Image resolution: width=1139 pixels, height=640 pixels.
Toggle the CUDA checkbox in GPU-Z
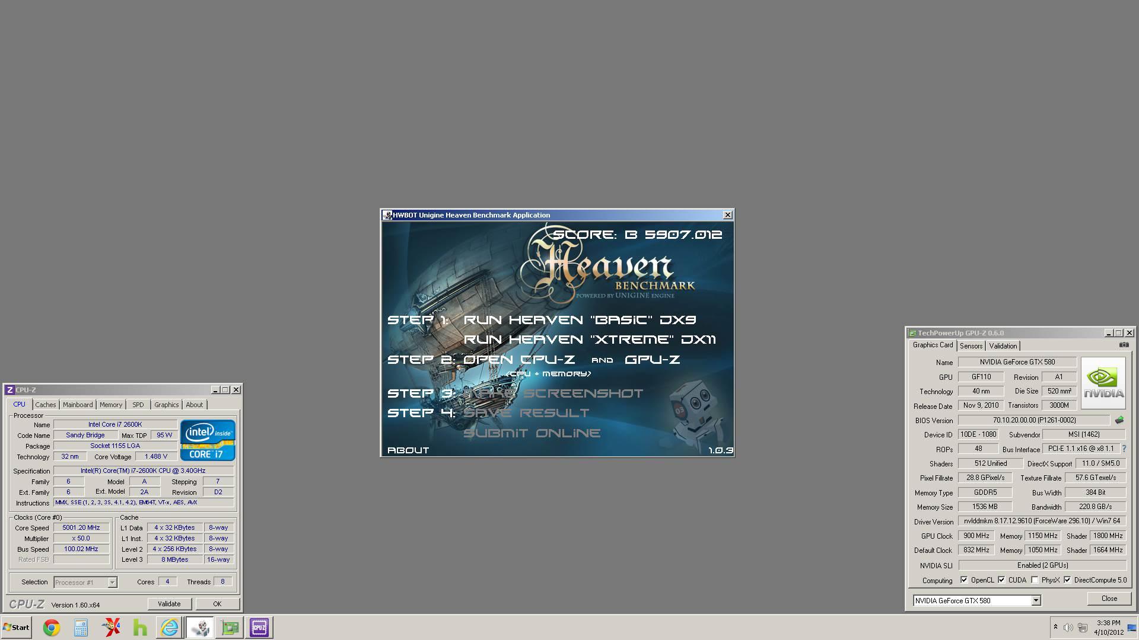pos(1001,580)
